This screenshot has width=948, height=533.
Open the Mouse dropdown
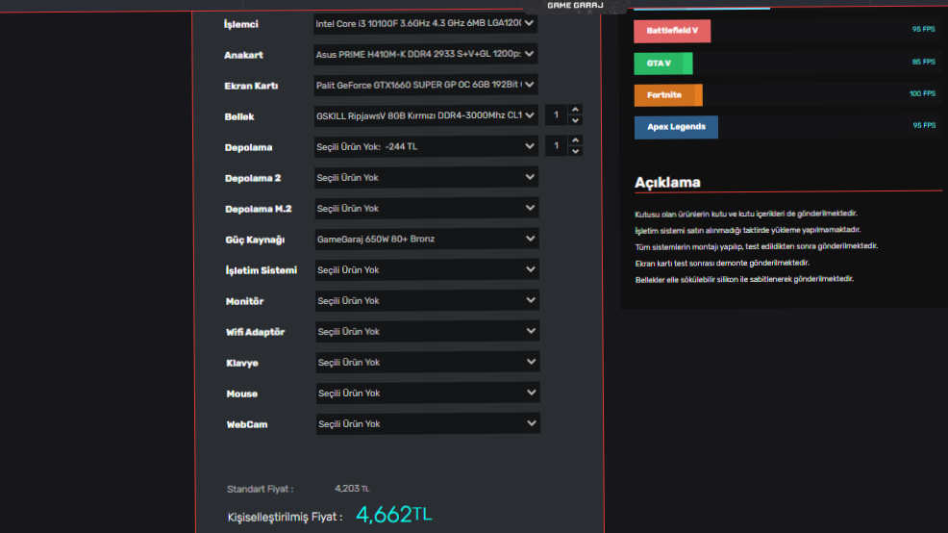428,393
